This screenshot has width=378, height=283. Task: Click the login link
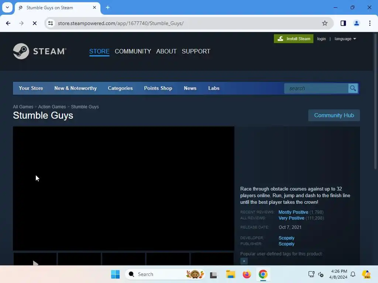(x=322, y=39)
